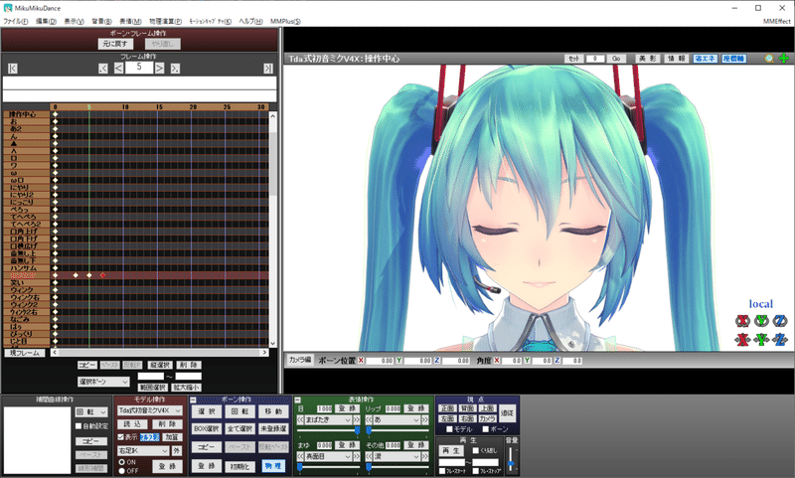Click the timeline vertical scrollbar down arrow
This screenshot has height=478, width=795.
coord(273,343)
